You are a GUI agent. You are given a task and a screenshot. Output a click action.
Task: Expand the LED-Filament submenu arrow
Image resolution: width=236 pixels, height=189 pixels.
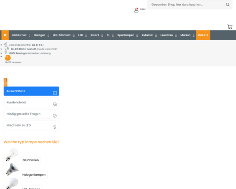74,35
